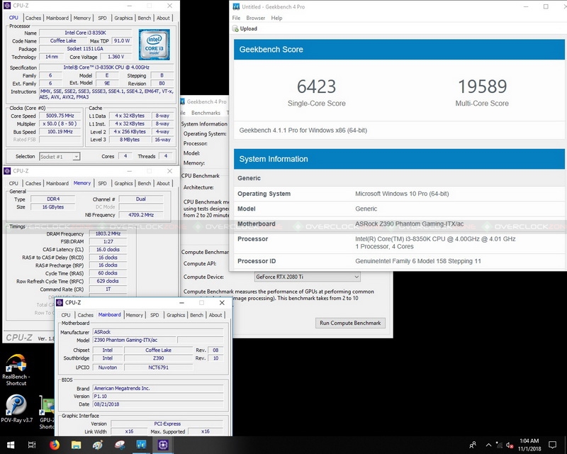Open the POV-Ray v3.7 desktop icon
The width and height of the screenshot is (567, 454).
click(x=16, y=409)
